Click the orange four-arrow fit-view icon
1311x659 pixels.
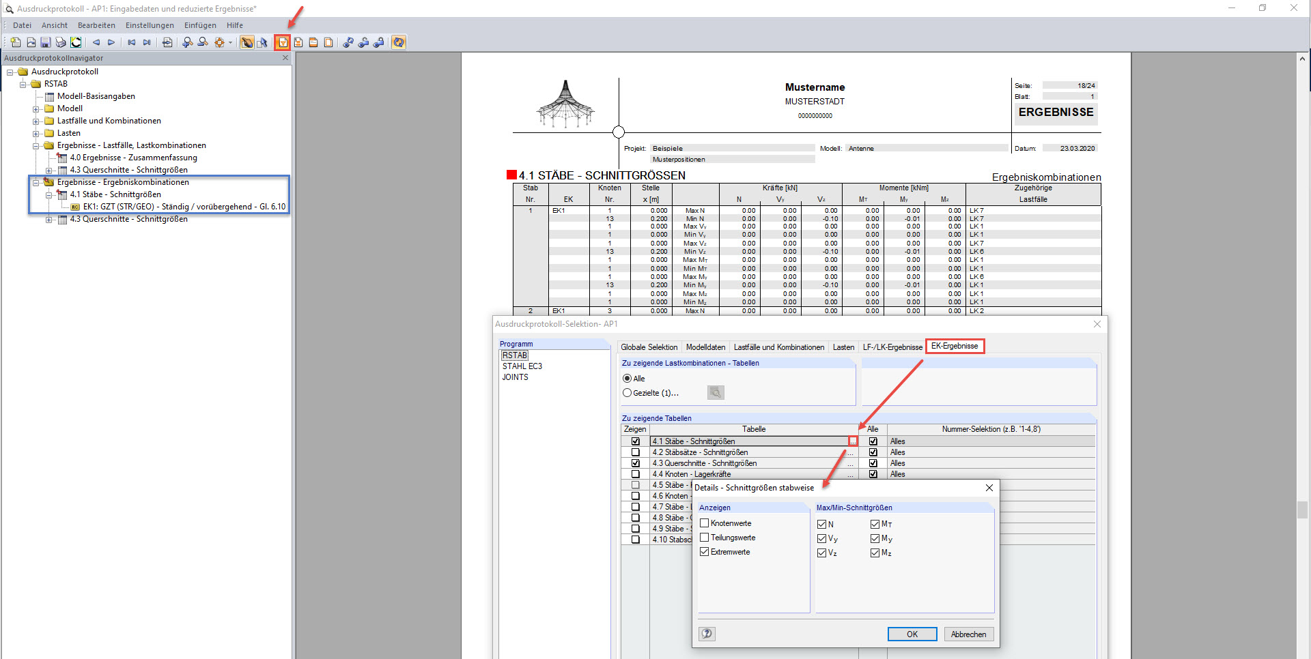click(219, 42)
